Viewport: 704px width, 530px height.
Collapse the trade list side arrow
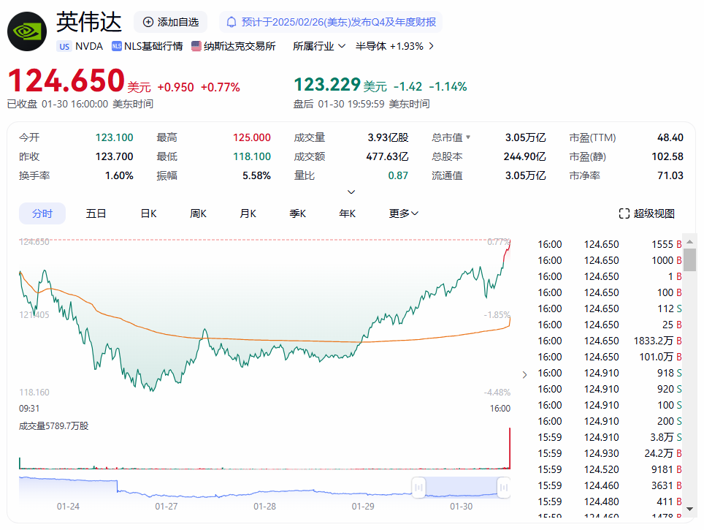(x=524, y=374)
